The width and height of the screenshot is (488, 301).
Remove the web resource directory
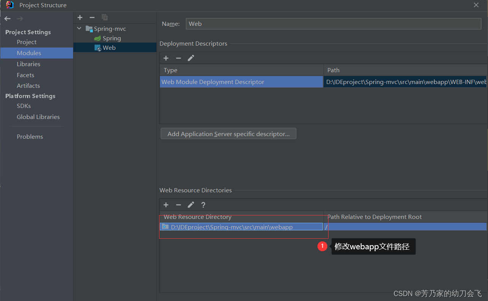coord(179,205)
